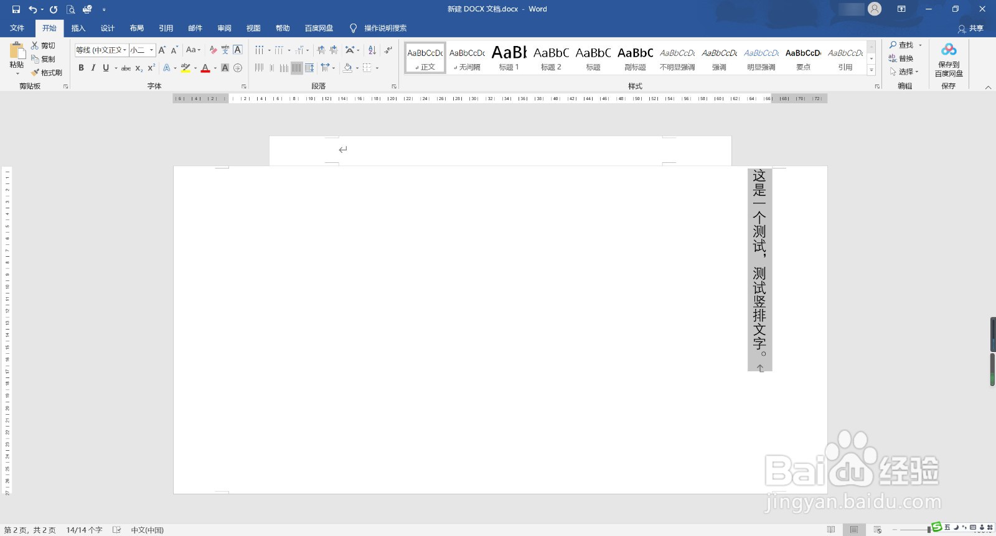The image size is (996, 536).
Task: Open the Select (选择) dropdown
Action: [904, 72]
